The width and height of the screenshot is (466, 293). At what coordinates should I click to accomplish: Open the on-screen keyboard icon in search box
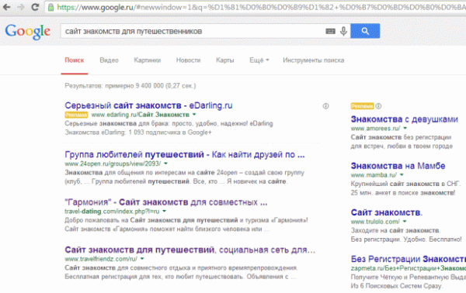[330, 31]
